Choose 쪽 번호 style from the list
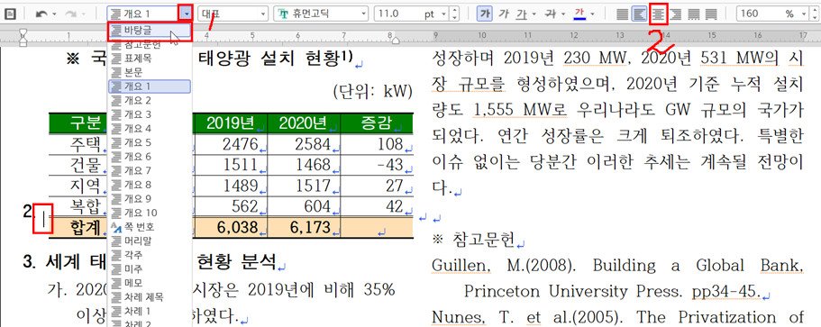Viewport: 821px width, 327px height. click(150, 227)
